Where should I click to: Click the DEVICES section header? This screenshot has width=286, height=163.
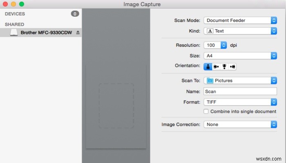click(15, 14)
